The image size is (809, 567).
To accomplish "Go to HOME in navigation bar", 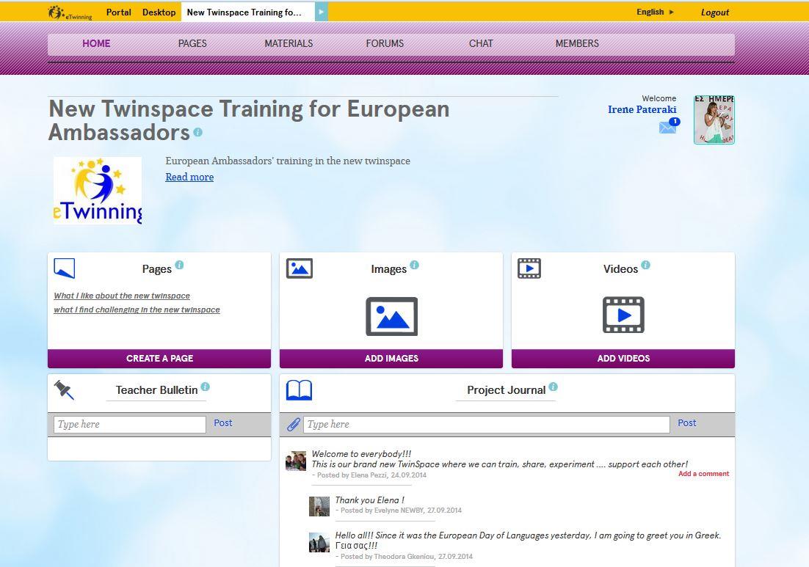I will (96, 44).
